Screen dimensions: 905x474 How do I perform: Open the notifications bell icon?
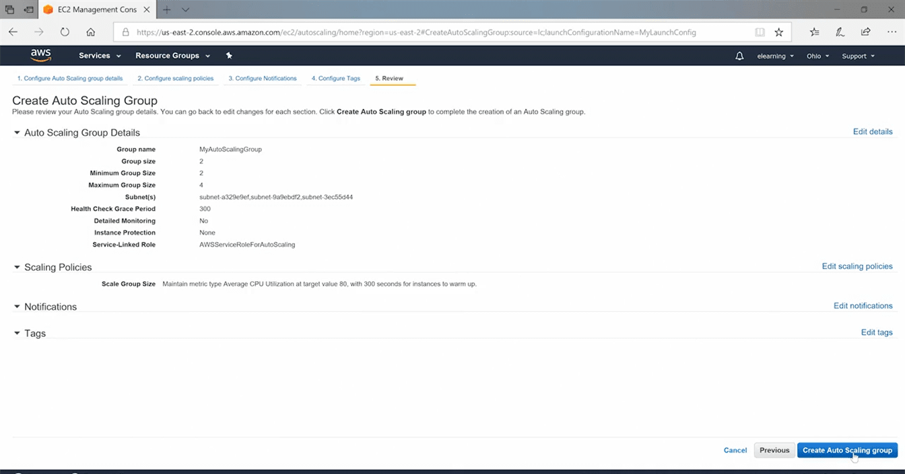(739, 56)
